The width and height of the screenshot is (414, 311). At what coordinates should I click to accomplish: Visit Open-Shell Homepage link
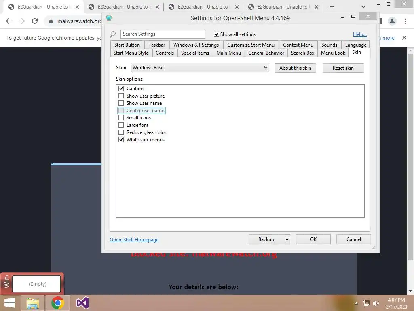(134, 240)
